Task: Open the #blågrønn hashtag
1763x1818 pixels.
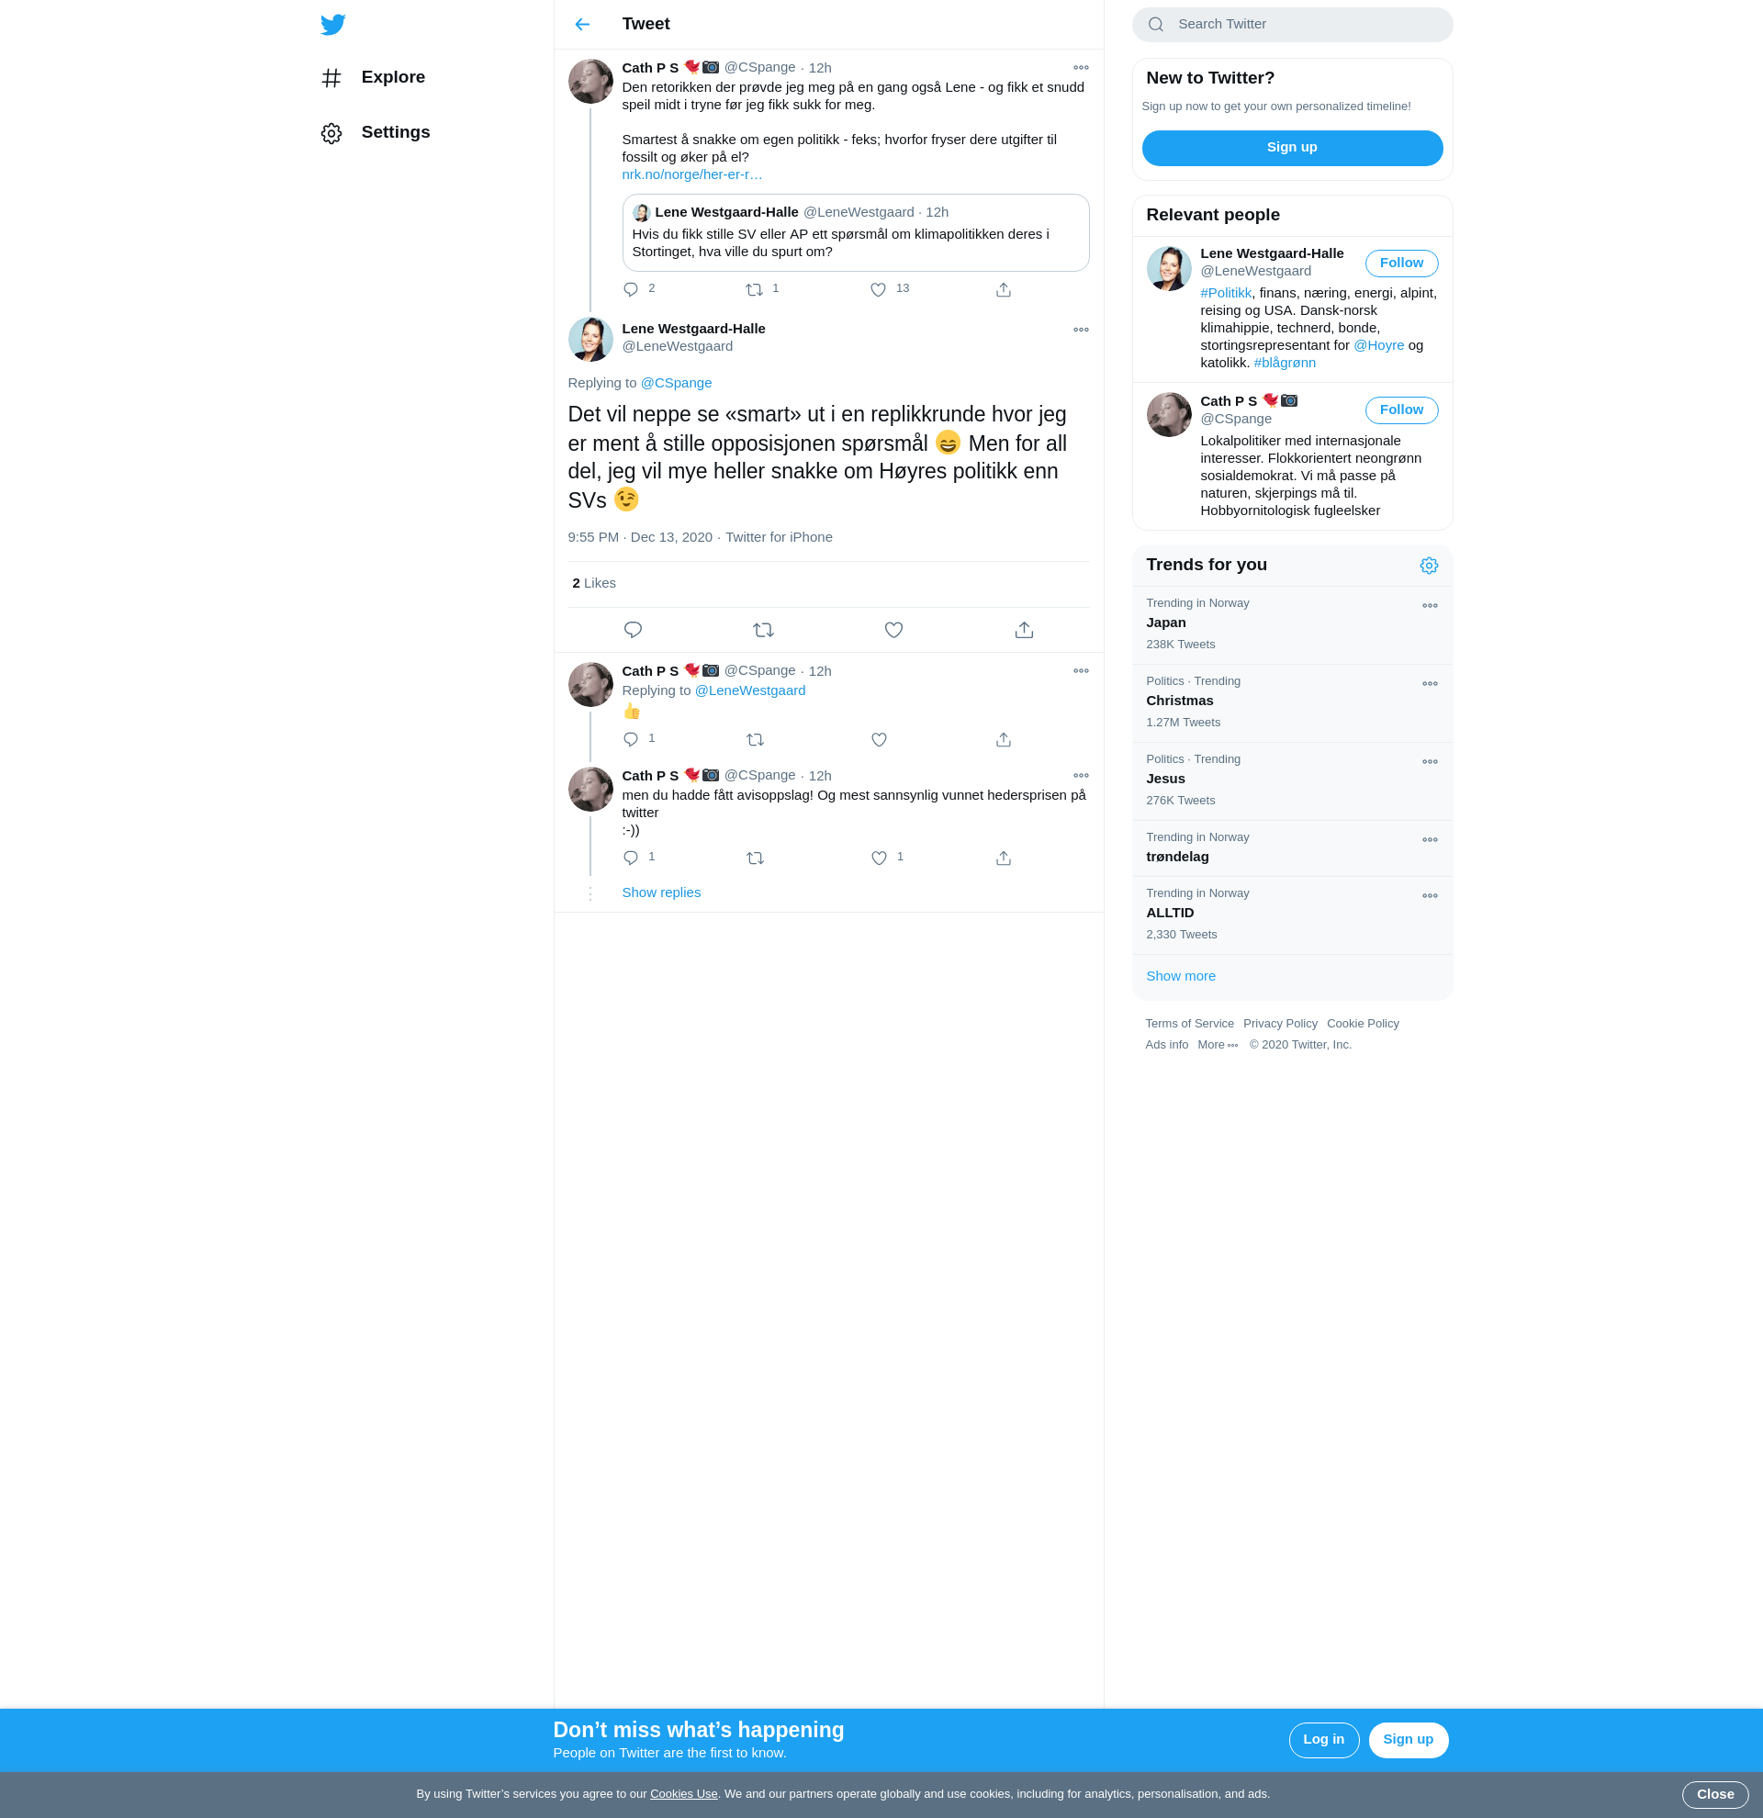Action: click(x=1285, y=364)
